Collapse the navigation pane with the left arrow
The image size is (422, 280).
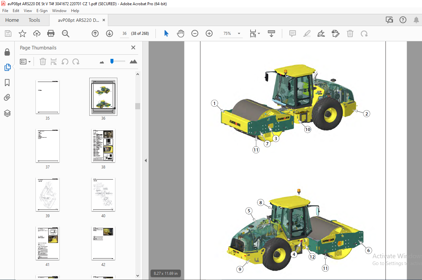click(146, 161)
